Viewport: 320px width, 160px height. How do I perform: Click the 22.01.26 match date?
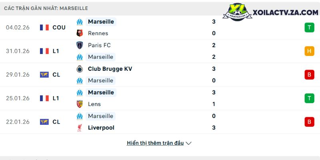click(18, 122)
